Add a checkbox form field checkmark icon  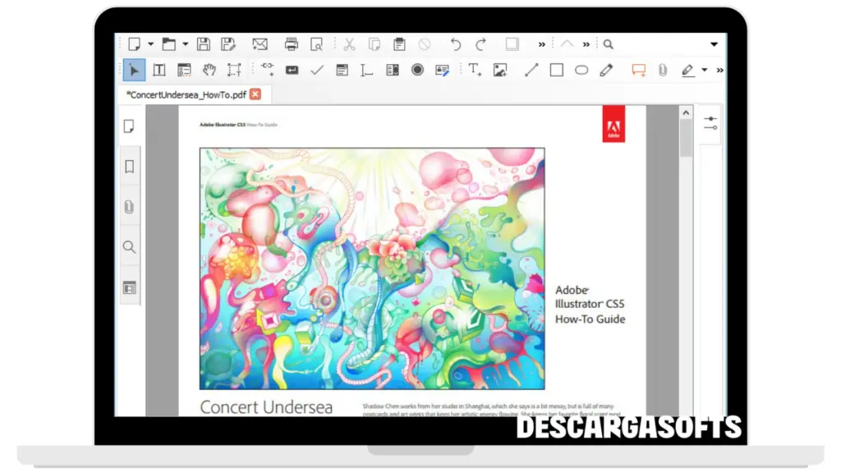(317, 70)
